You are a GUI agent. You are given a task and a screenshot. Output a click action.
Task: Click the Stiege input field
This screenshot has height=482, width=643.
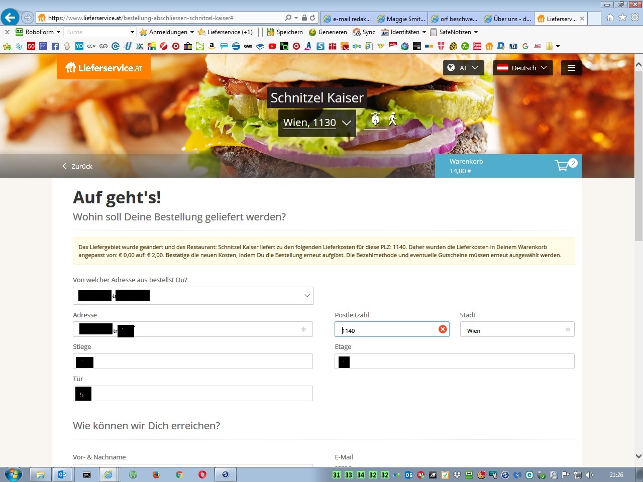pos(193,361)
